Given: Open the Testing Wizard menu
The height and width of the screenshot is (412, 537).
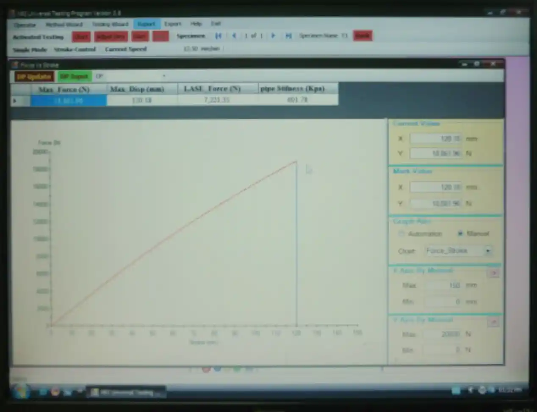Looking at the screenshot, I should click(110, 24).
